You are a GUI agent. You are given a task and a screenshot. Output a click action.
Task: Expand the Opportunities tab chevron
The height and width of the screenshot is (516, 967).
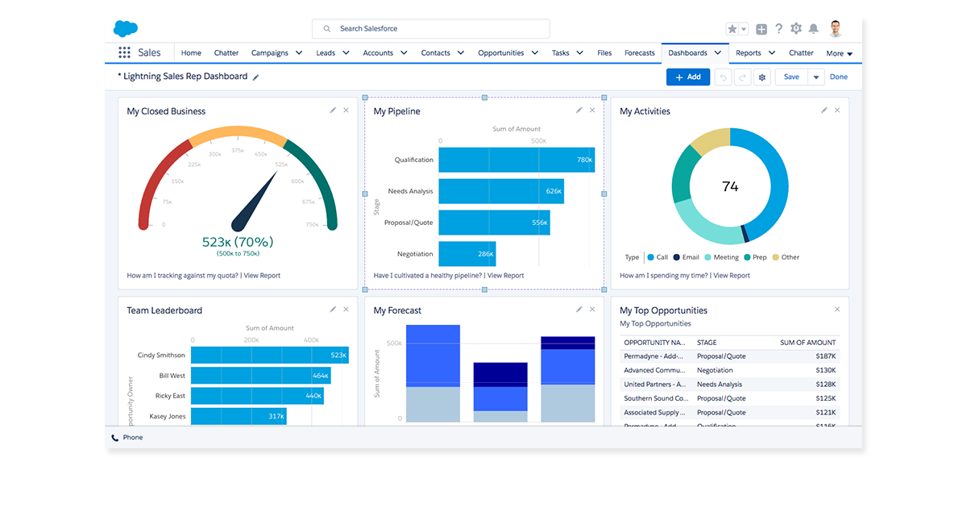(533, 53)
